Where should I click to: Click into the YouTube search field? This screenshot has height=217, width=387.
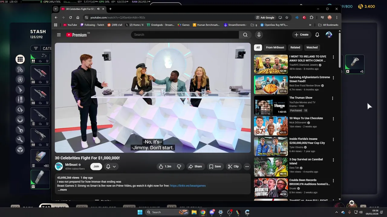185,35
